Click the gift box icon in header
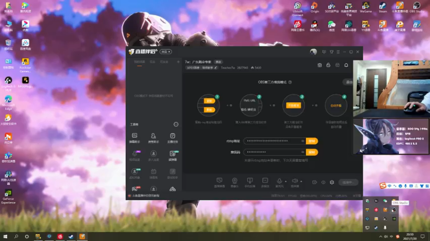The height and width of the screenshot is (241, 430). tap(319, 65)
